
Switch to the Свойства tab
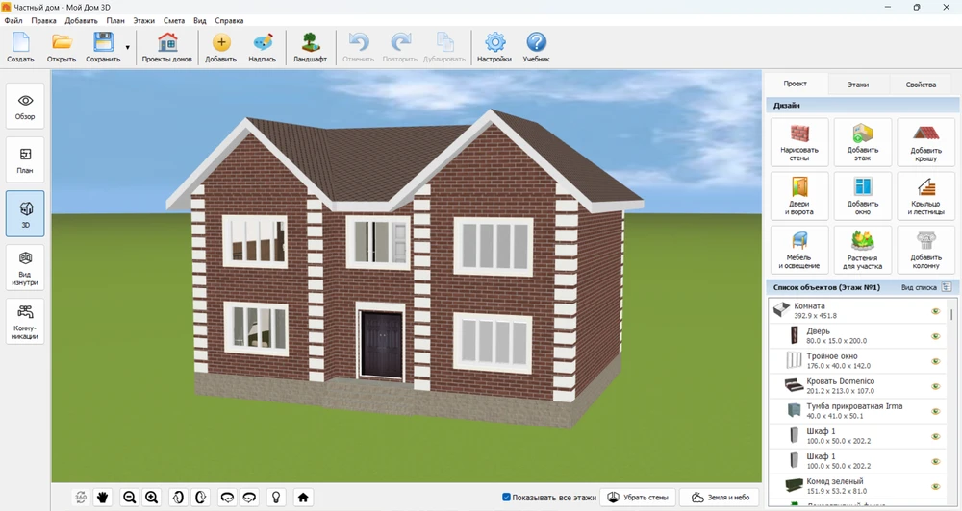click(x=920, y=85)
